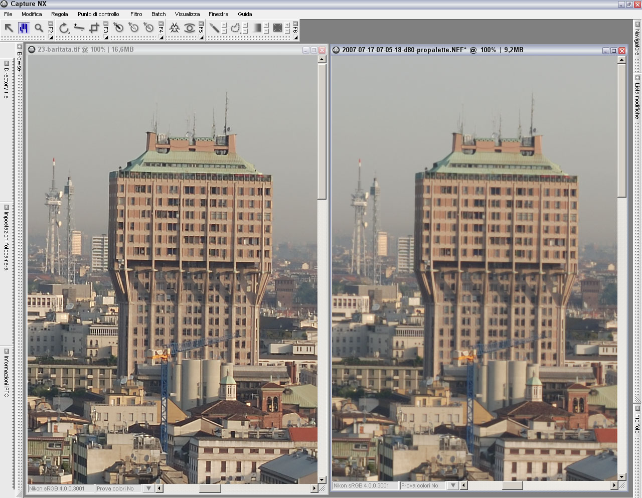Choose the Red-Eye Control Point tool

pyautogui.click(x=189, y=28)
